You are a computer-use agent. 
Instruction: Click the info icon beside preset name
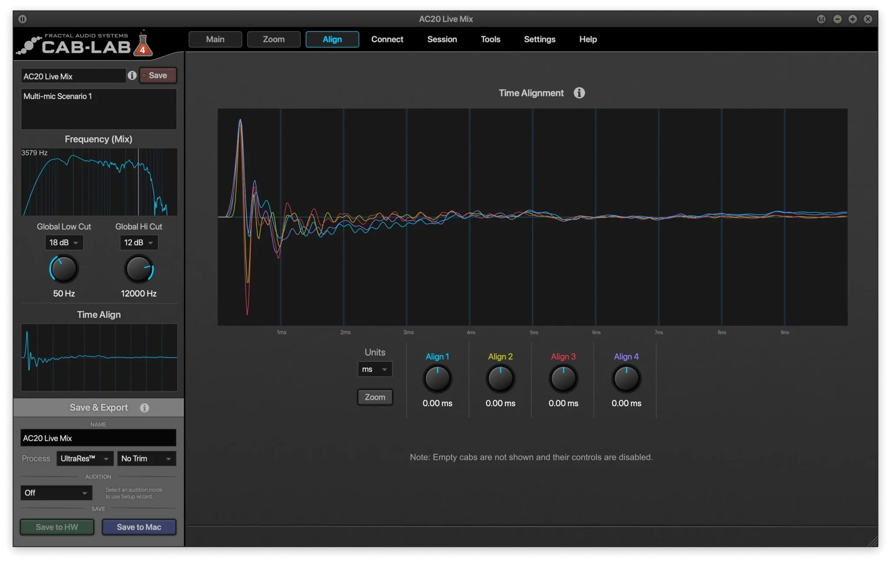(132, 75)
